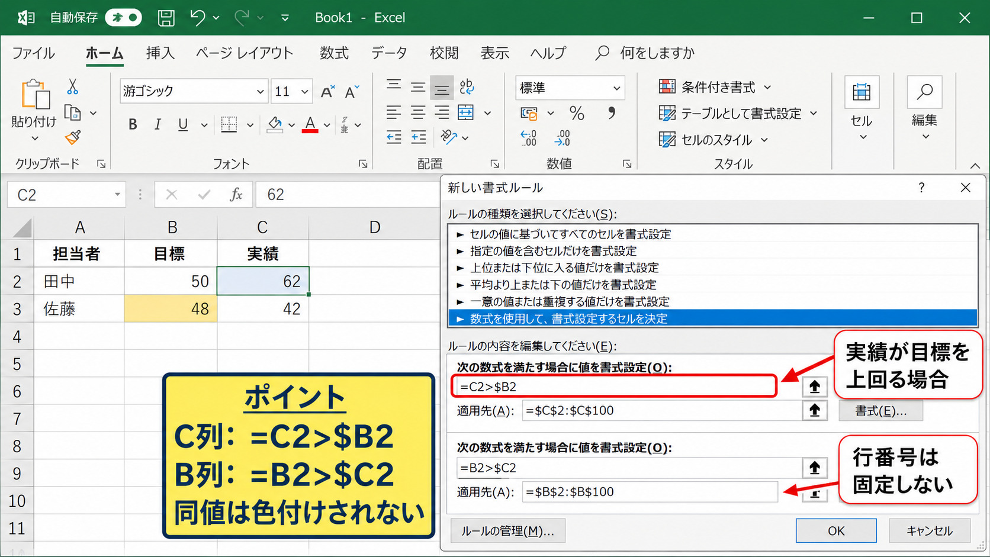Click the Format Painter brush icon
990x557 pixels.
click(x=73, y=138)
